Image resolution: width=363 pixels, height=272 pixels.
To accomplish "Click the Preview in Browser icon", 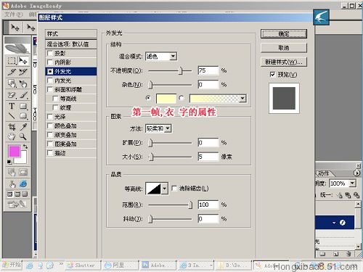I will (x=23, y=184).
